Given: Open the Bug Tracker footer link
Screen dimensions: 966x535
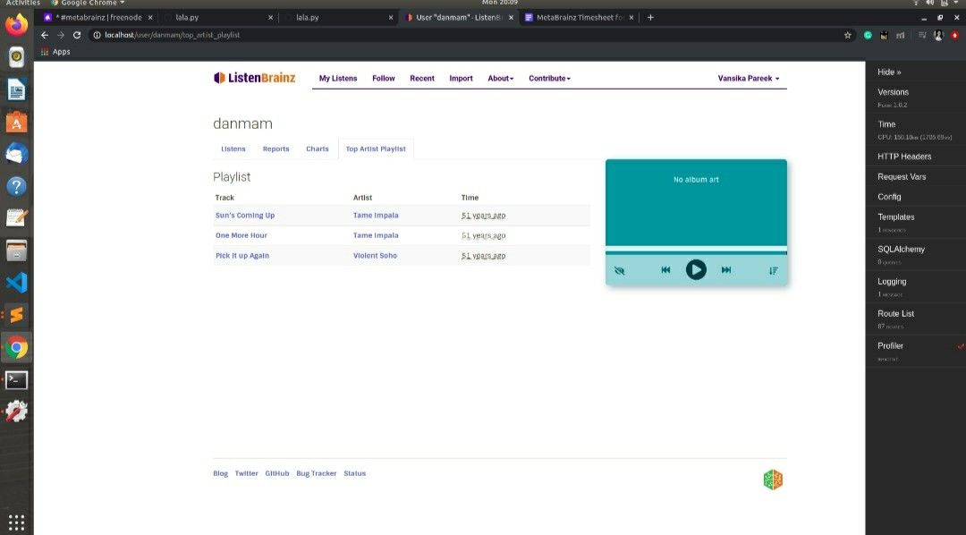Looking at the screenshot, I should pyautogui.click(x=317, y=473).
